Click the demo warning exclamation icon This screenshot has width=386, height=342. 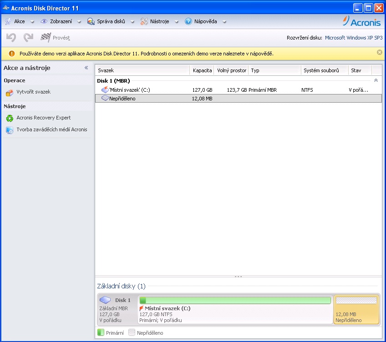tap(11, 54)
